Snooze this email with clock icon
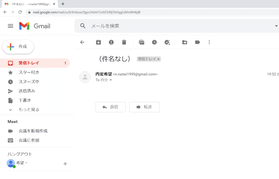 tap(154, 42)
